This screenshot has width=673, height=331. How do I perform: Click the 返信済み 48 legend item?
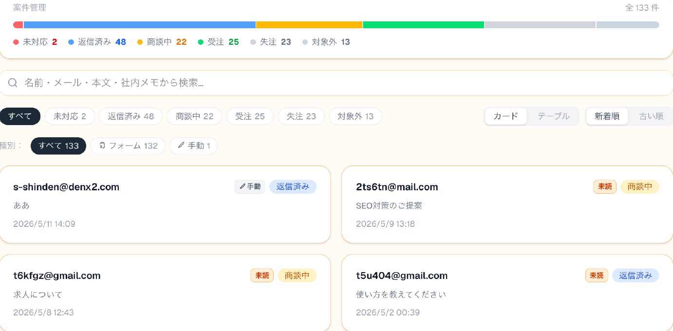[x=97, y=42]
